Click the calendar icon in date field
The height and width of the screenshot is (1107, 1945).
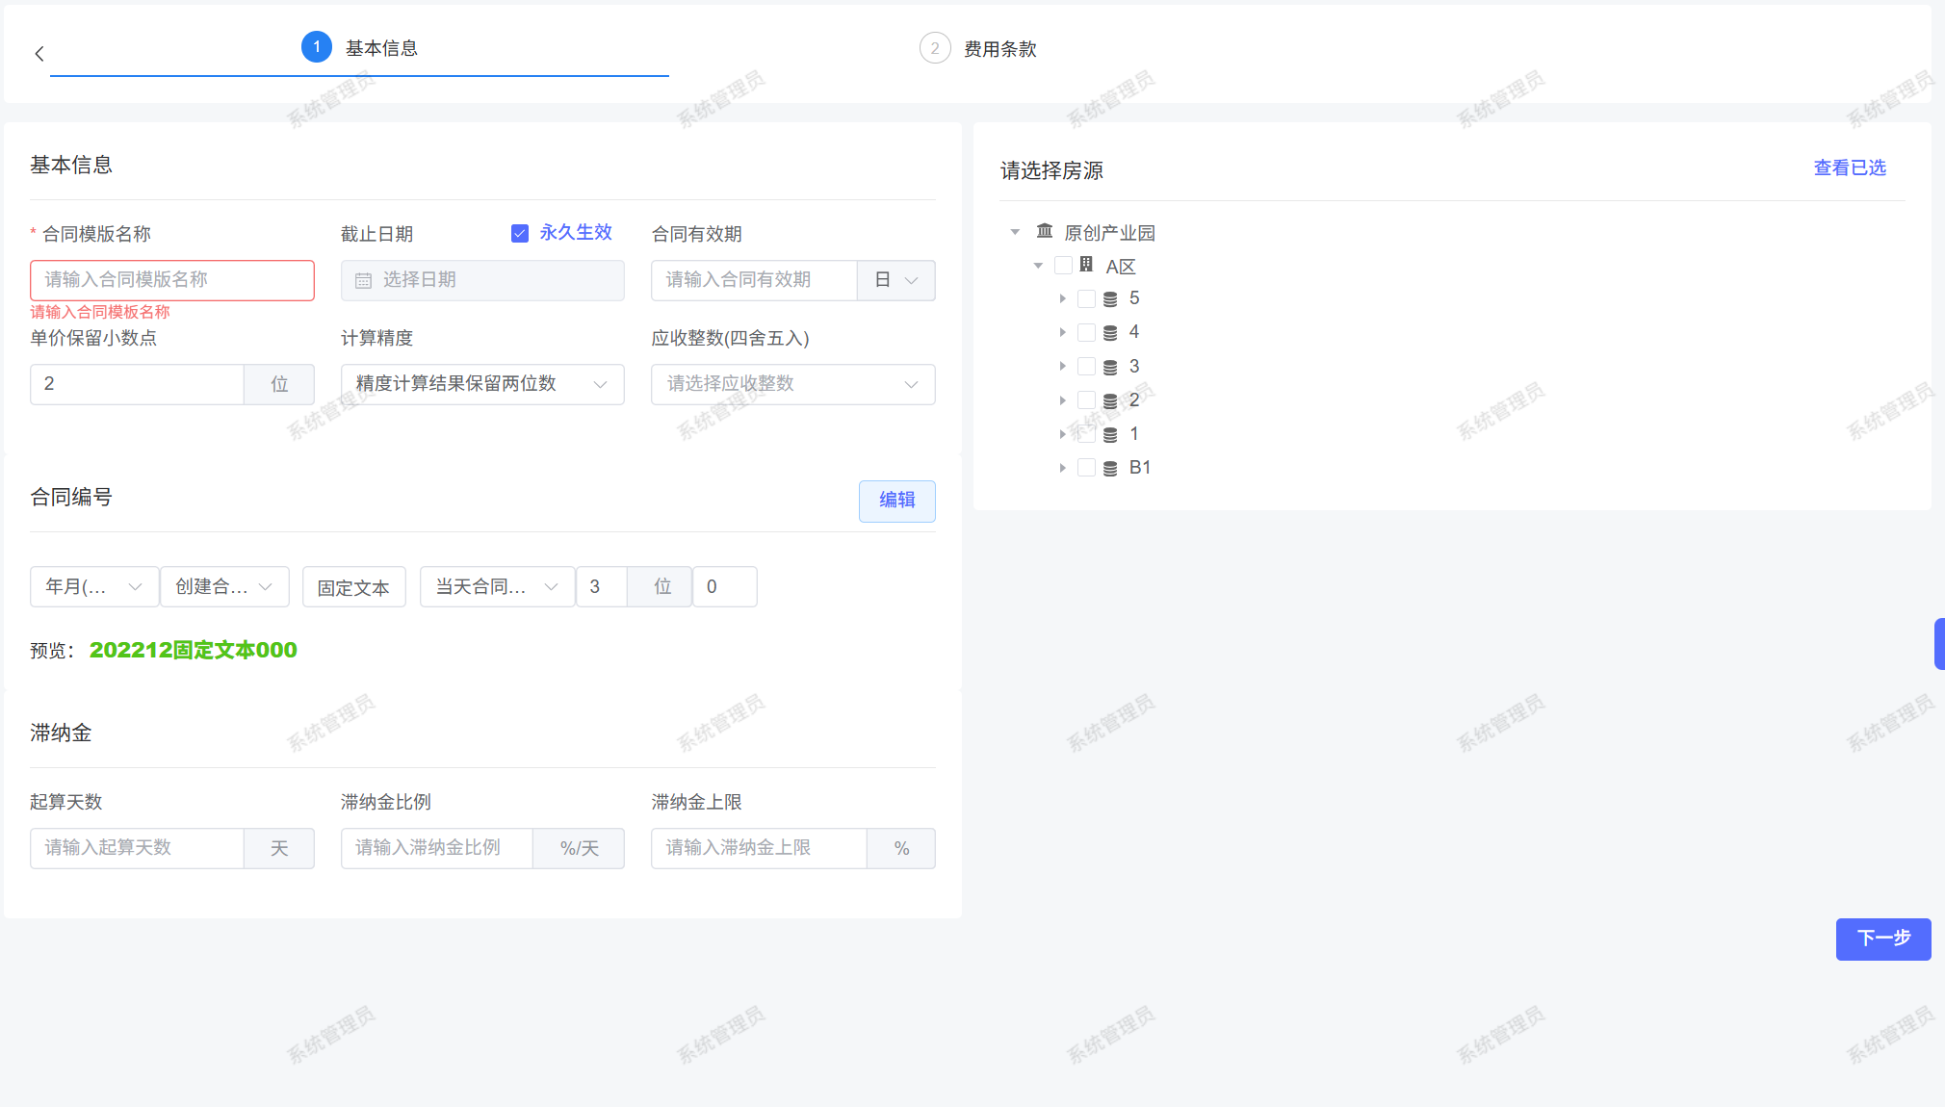[x=363, y=281]
